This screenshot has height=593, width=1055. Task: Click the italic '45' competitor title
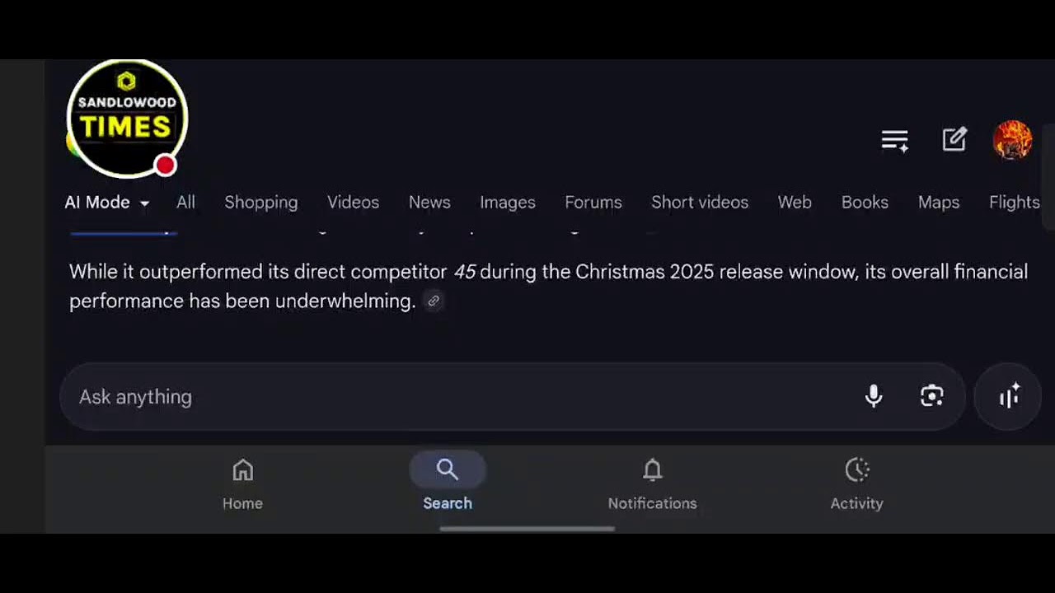[x=465, y=272]
